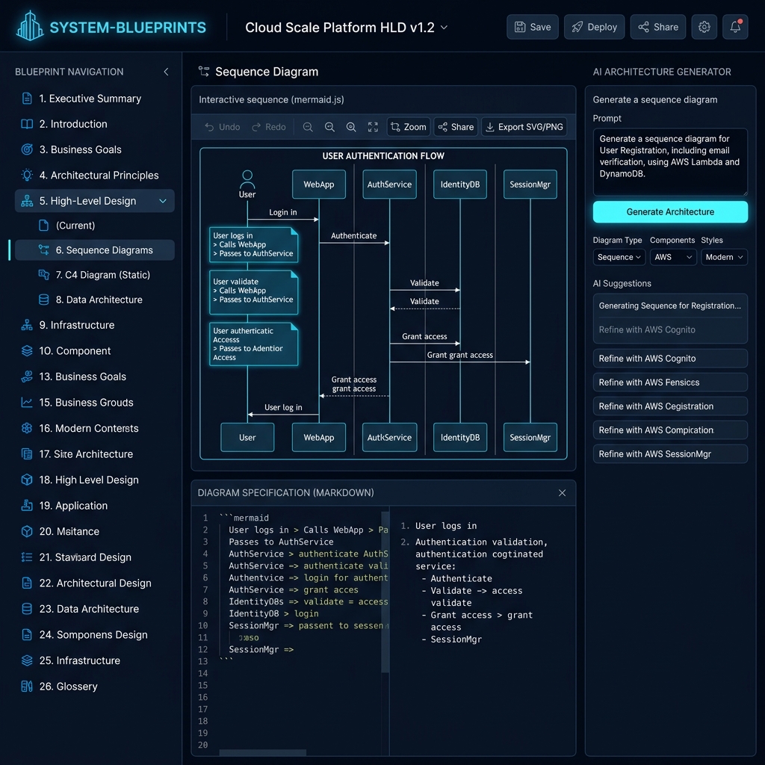Click the System-Blueprints building logo

pos(30,26)
